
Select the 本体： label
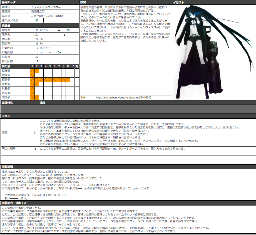click(x=84, y=98)
